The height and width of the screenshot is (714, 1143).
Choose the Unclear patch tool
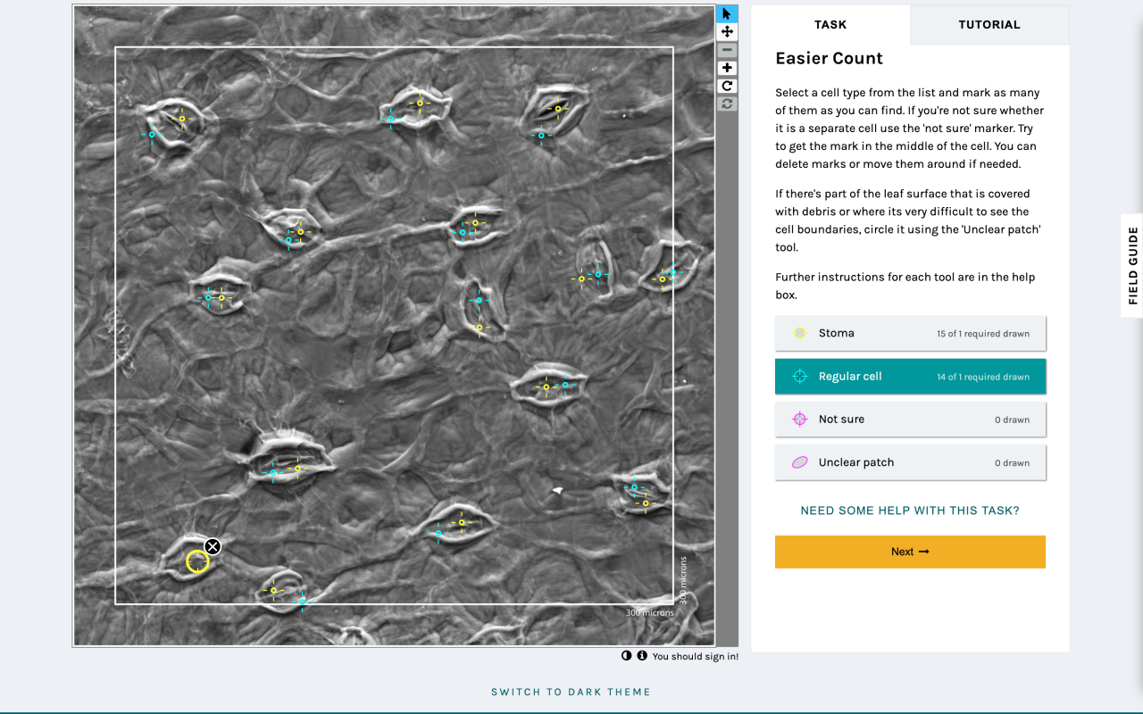(910, 462)
